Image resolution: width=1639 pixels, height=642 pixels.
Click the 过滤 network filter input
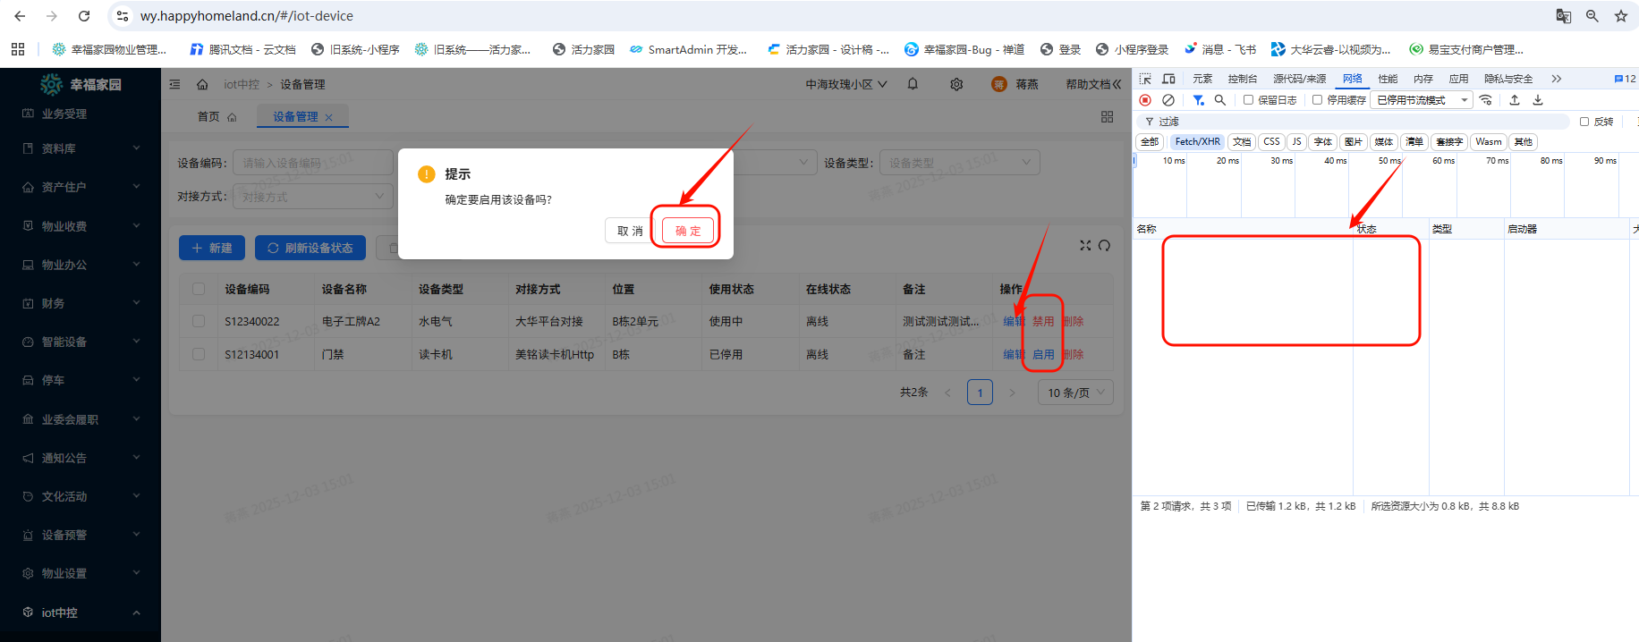[1353, 122]
